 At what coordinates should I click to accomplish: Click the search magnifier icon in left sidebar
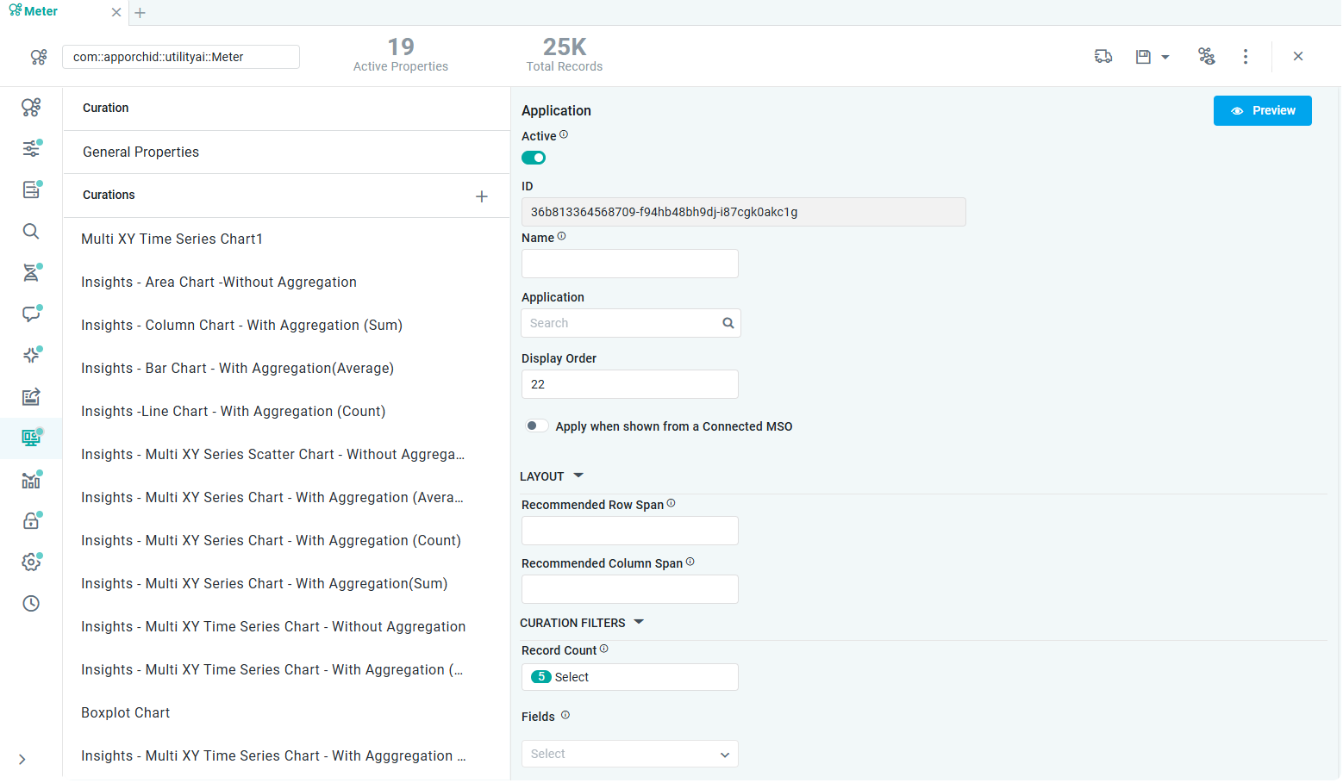point(31,232)
